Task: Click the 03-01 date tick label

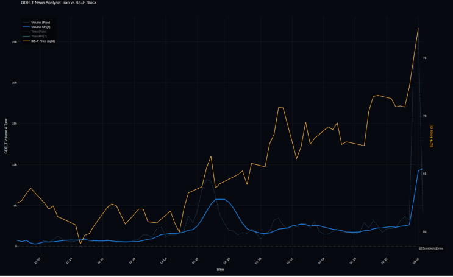Action: [415, 261]
